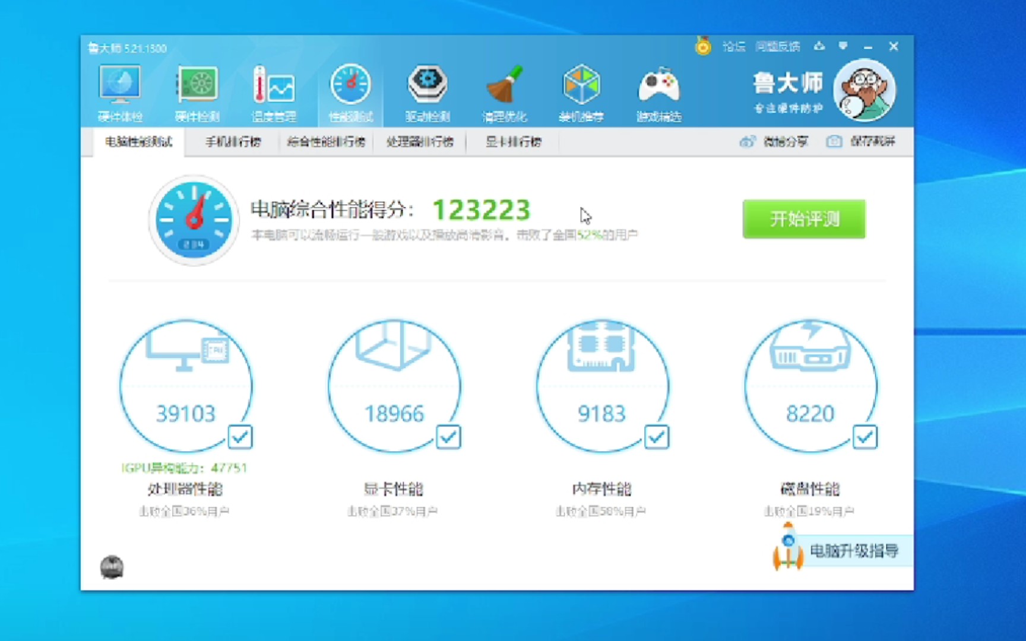Click the 内存性能 label

601,489
